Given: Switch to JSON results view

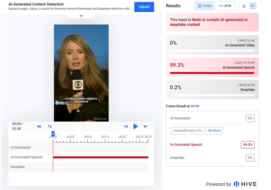Looking at the screenshot, I should (x=225, y=6).
